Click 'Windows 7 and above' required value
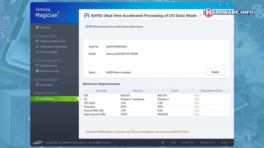 [132, 99]
